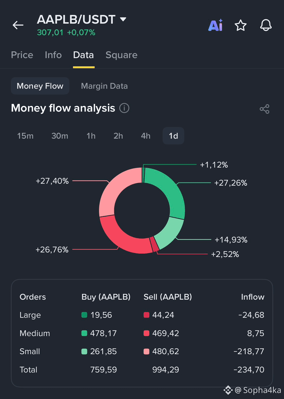Choose the 30m timeframe

tap(60, 136)
